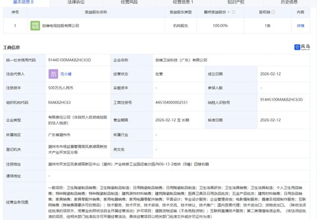The height and width of the screenshot is (220, 317).
Task: Switch to the 经营风险 tab
Action: pyautogui.click(x=129, y=2)
